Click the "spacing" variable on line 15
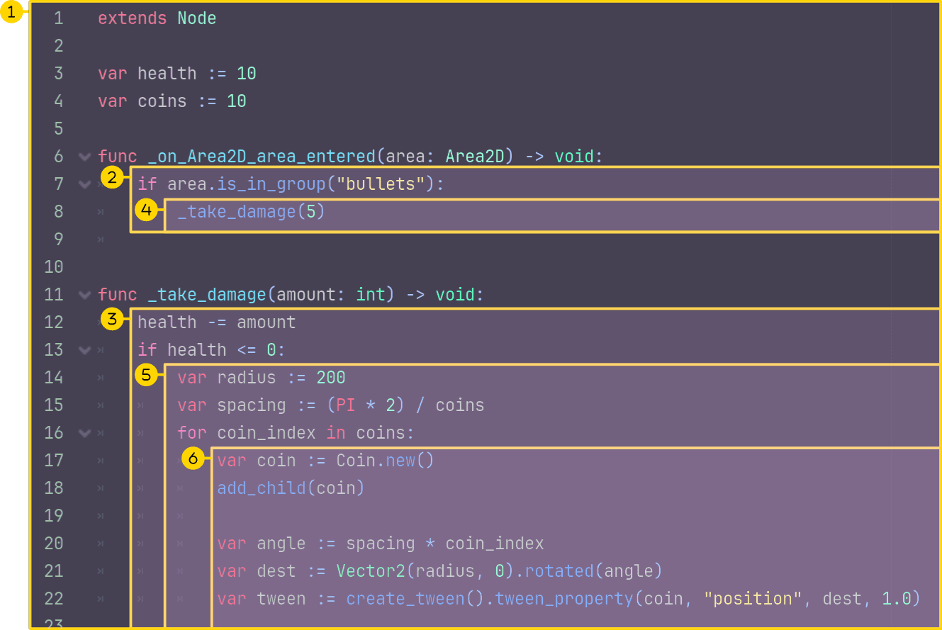The width and height of the screenshot is (942, 630). point(252,405)
